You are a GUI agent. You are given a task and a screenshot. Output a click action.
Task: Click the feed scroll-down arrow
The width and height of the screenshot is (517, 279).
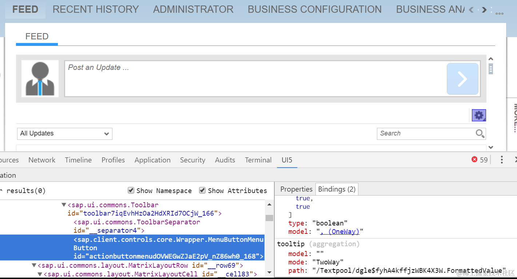pos(491,148)
